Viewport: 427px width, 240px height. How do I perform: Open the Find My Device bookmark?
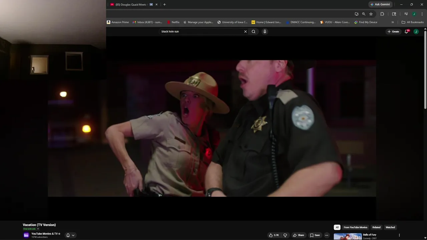pos(366,22)
